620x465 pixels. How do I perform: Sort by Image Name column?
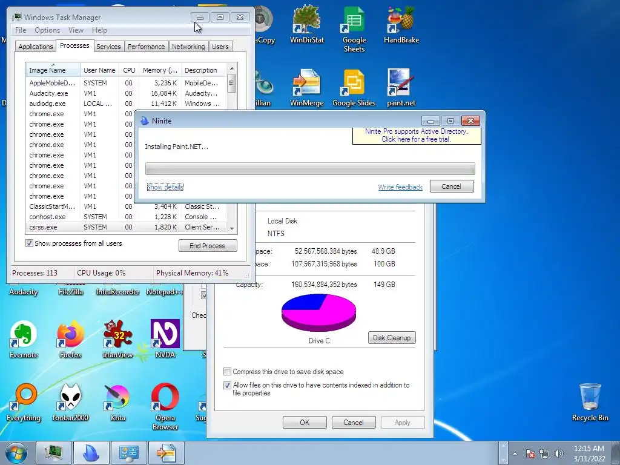(53, 70)
